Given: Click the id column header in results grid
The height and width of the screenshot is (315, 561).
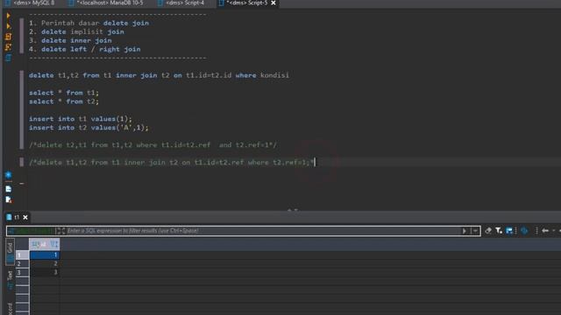Looking at the screenshot, I should [45, 244].
